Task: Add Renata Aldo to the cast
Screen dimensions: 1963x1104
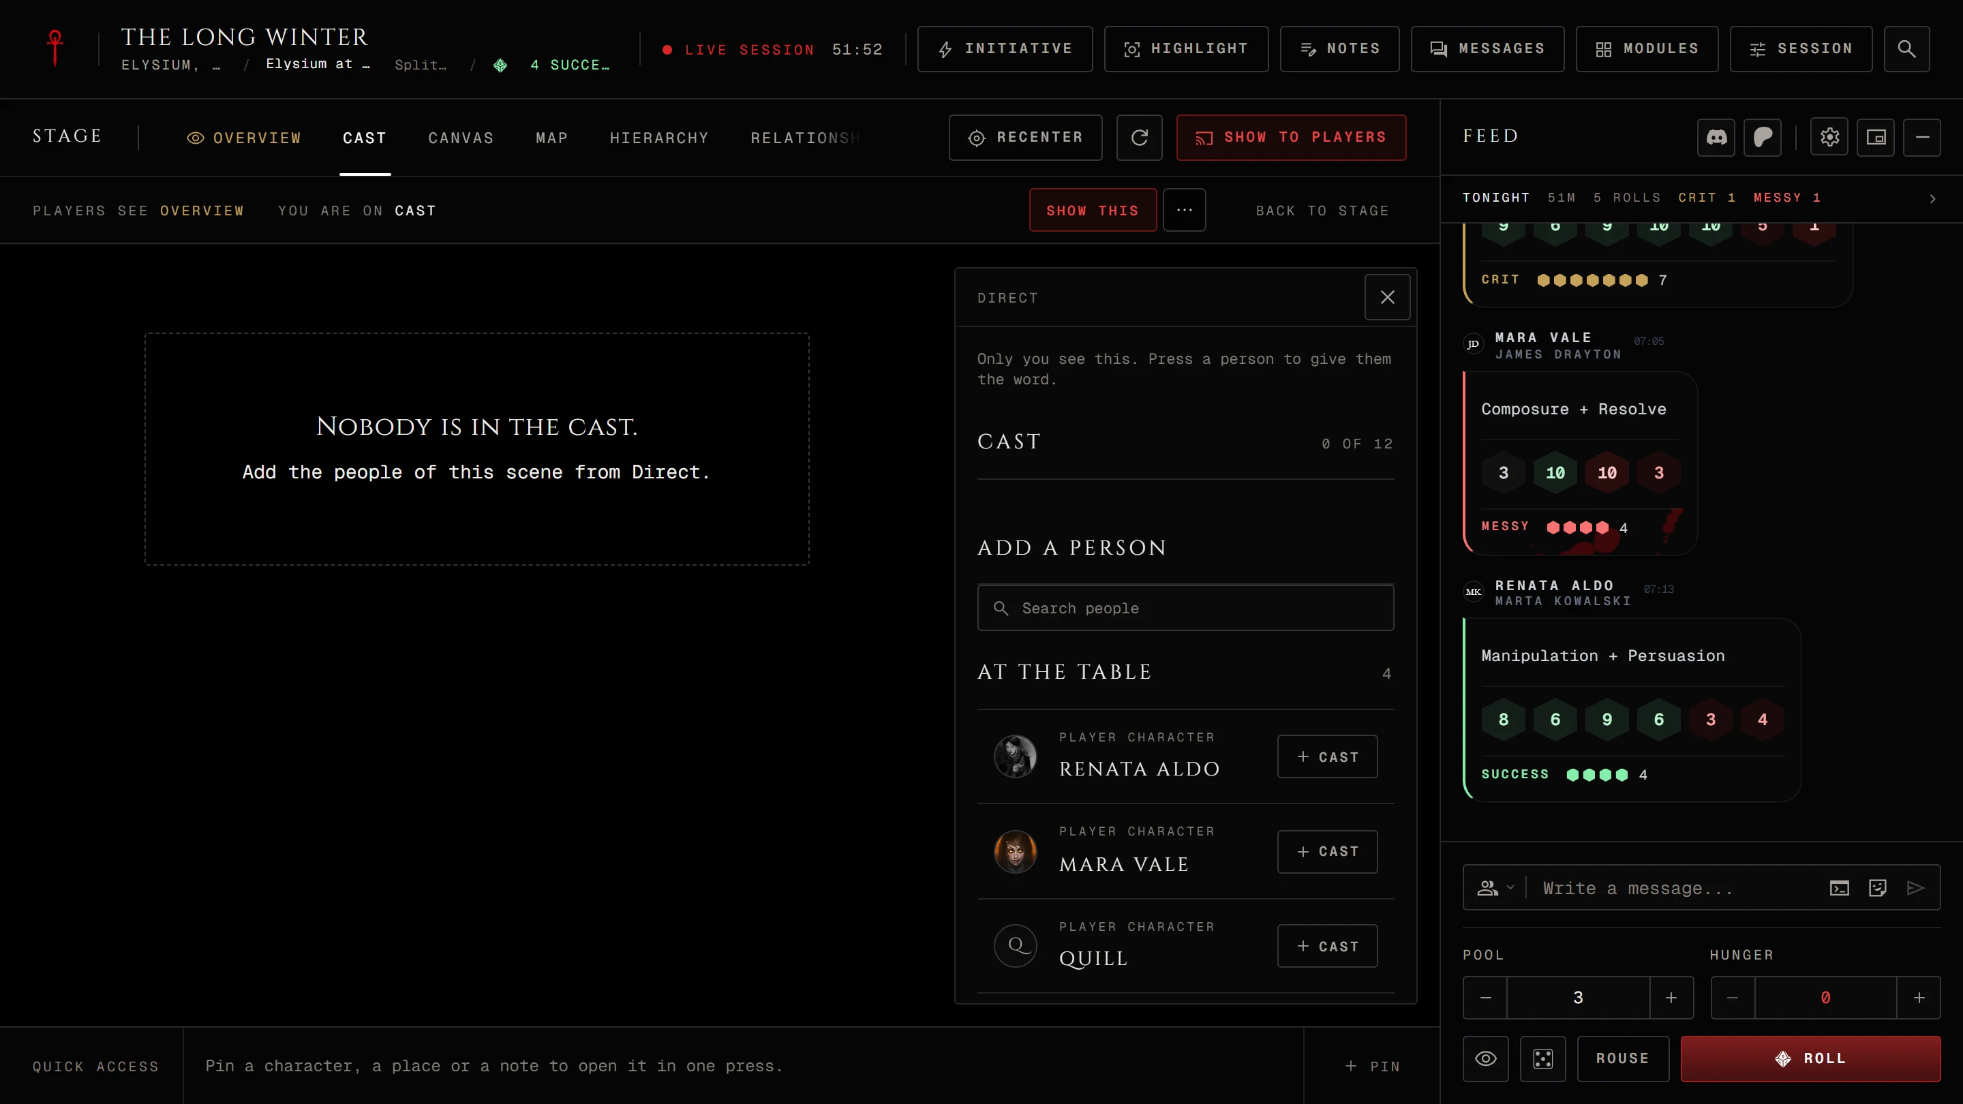Action: click(1328, 756)
